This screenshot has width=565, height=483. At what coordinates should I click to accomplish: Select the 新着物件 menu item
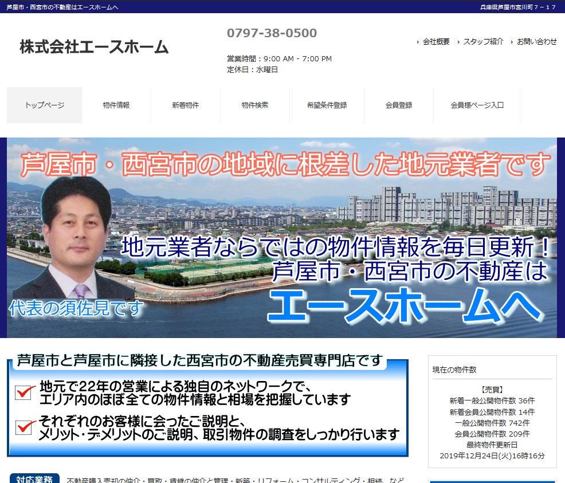186,105
